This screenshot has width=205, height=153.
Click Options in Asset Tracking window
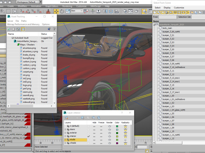46,24
